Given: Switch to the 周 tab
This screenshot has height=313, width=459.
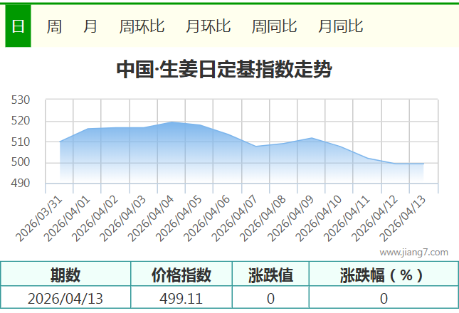Looking at the screenshot, I should point(54,26).
